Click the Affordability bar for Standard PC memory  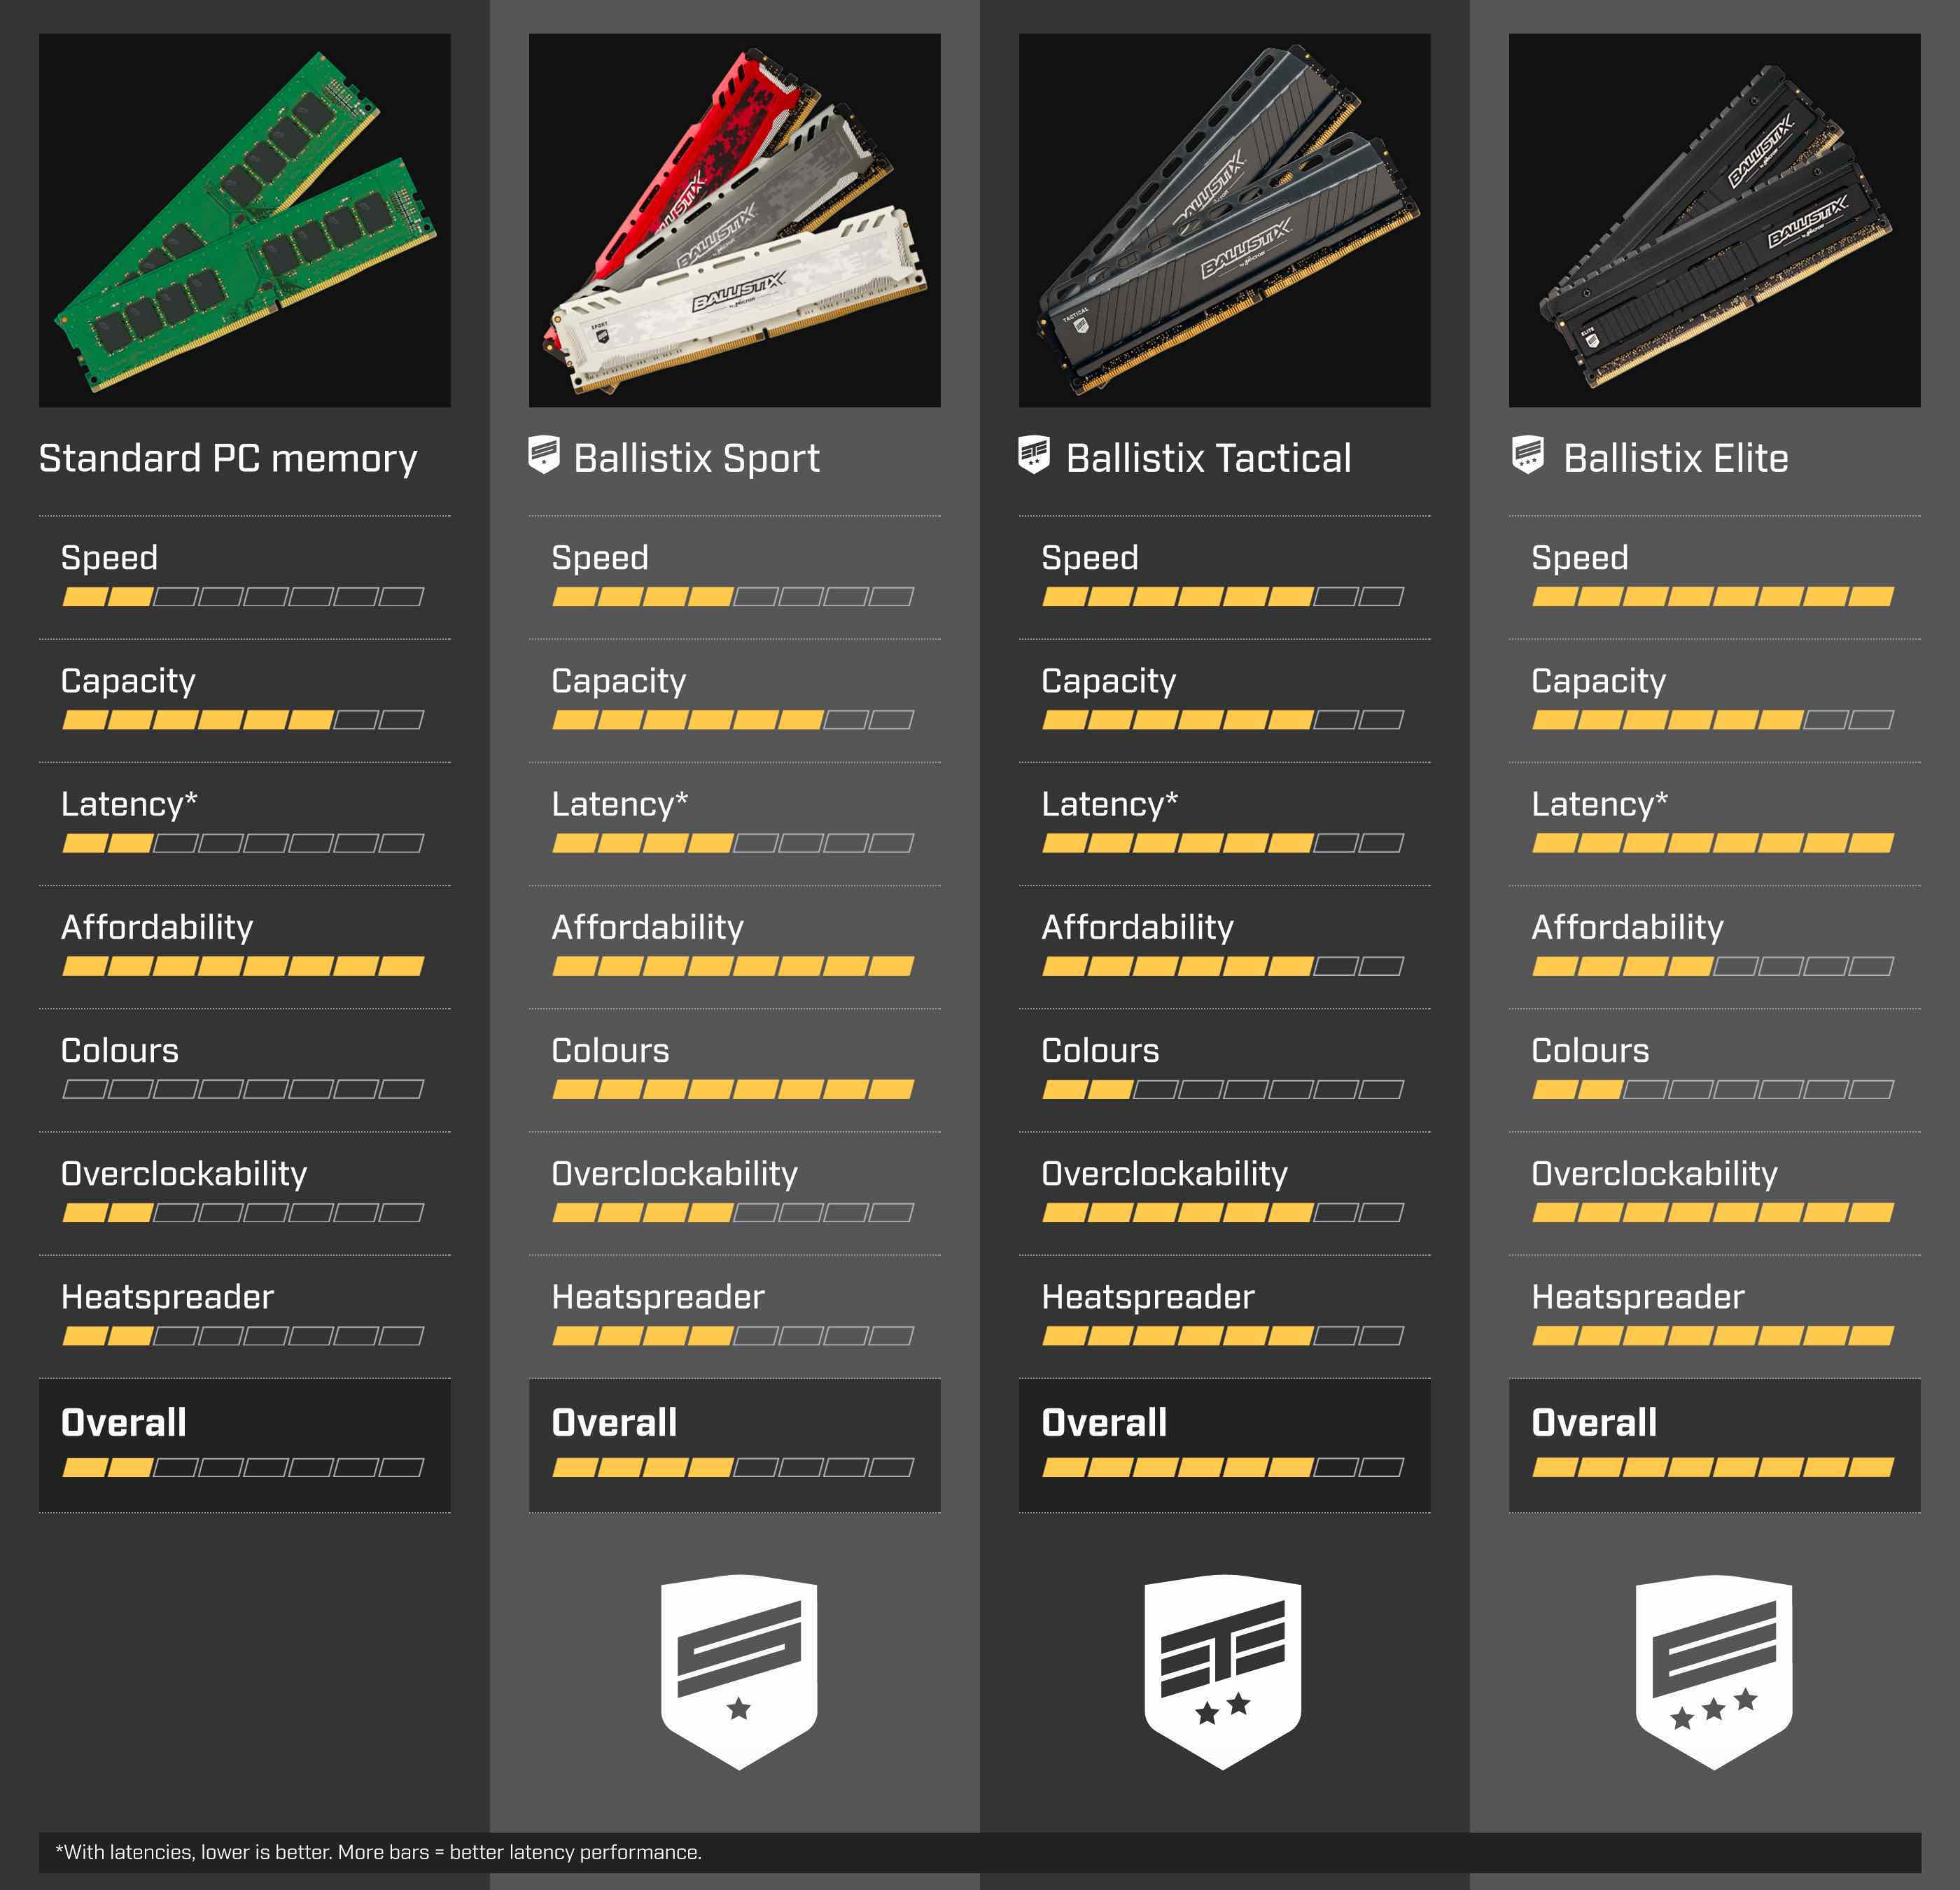click(243, 966)
